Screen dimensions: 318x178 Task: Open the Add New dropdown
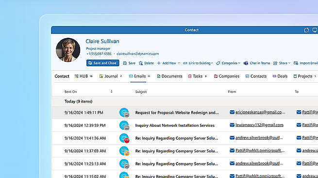coord(168,63)
